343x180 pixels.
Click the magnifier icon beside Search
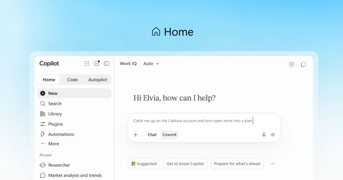[43, 103]
